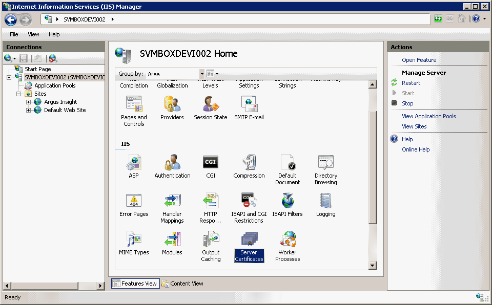Open Handler Mappings feature
Viewport: 492px width, 305px height.
[x=172, y=201]
